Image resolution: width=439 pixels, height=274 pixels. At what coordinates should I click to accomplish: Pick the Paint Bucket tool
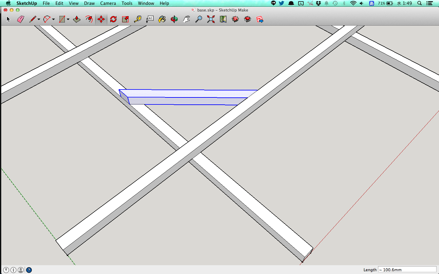[162, 19]
